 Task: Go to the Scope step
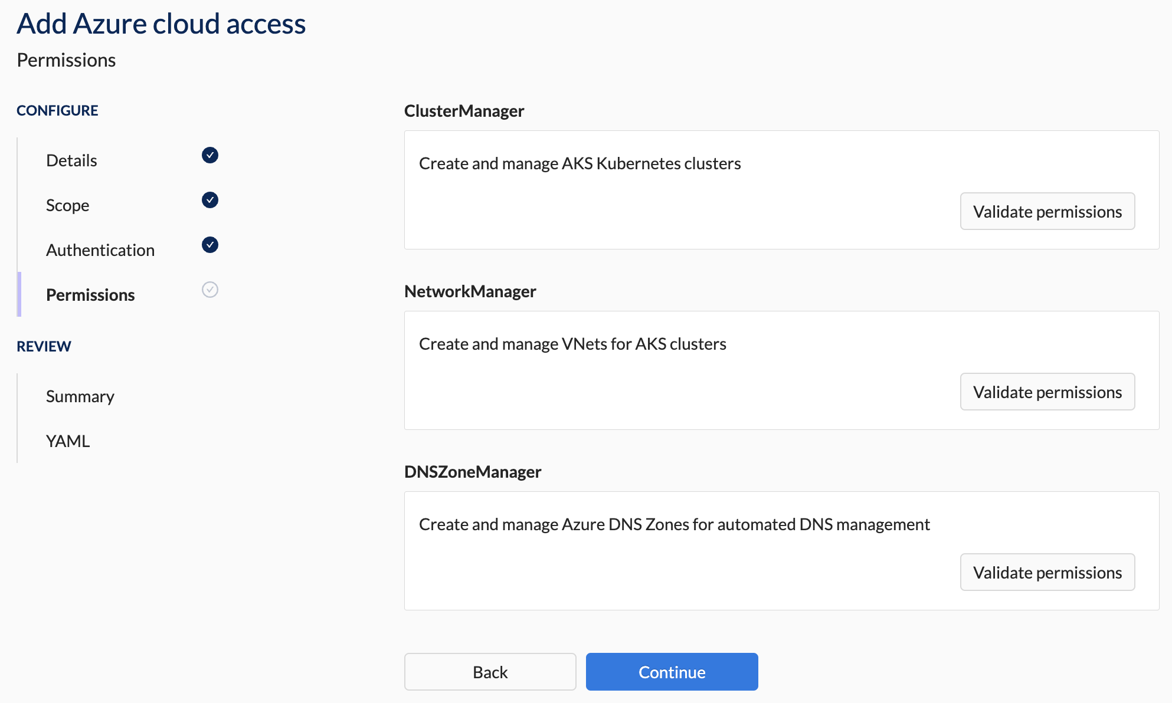(68, 205)
